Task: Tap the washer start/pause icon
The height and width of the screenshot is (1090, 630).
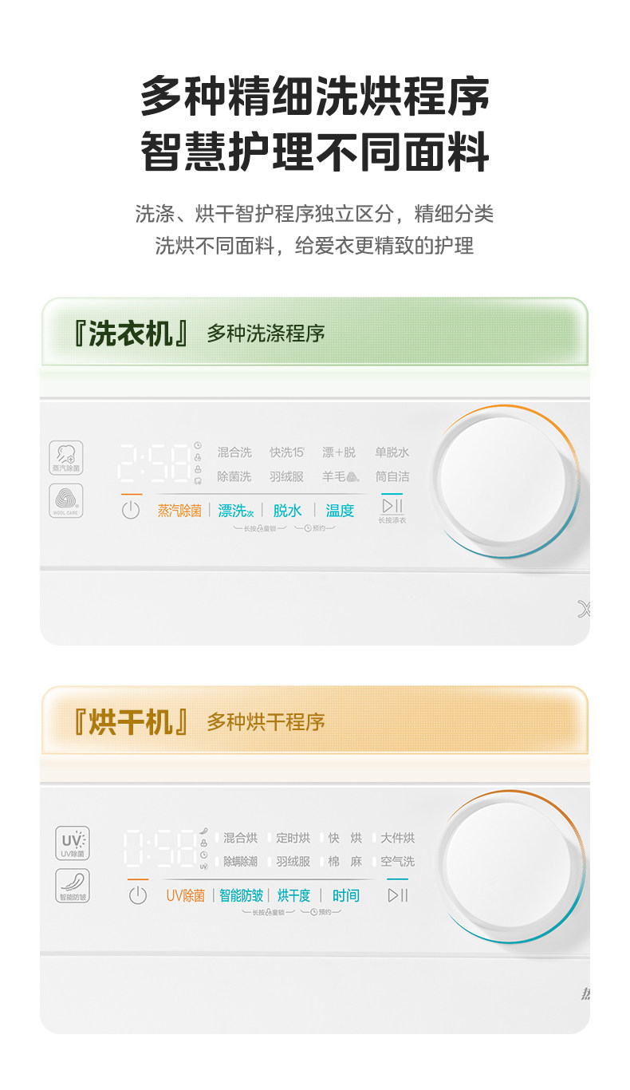Action: (x=392, y=506)
